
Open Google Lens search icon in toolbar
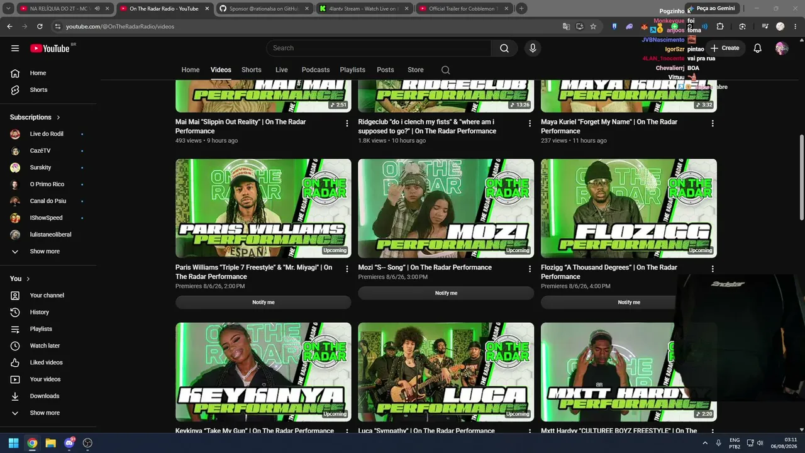click(x=743, y=26)
